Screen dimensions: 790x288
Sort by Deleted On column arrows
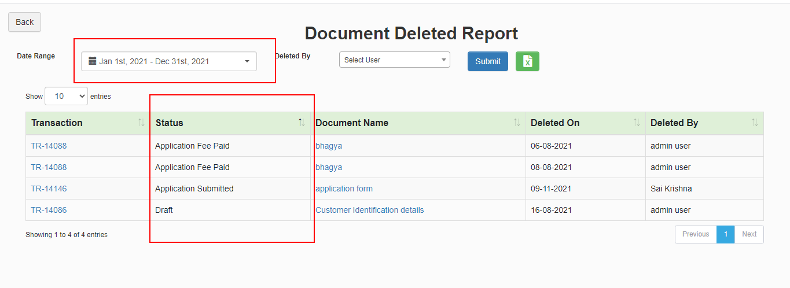click(637, 123)
